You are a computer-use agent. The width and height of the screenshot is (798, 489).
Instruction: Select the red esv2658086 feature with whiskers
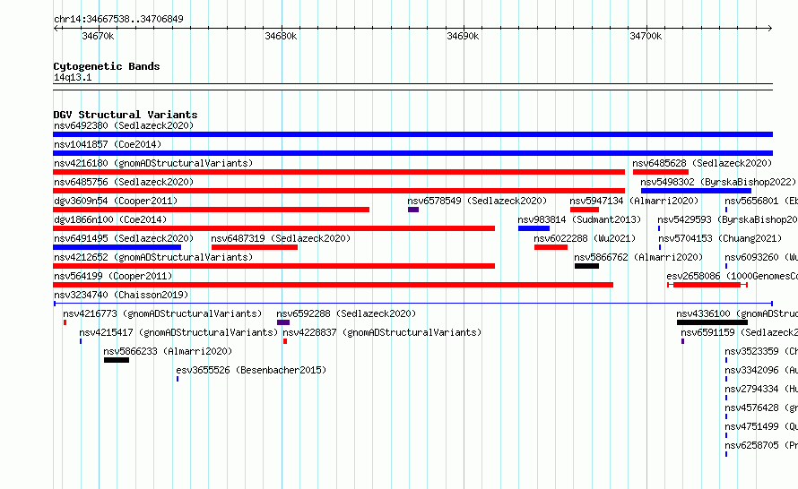707,285
